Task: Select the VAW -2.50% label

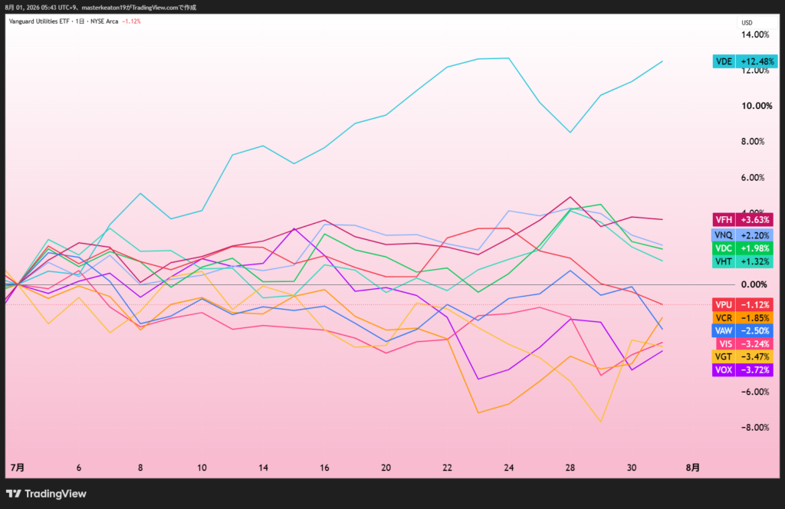Action: tap(742, 331)
